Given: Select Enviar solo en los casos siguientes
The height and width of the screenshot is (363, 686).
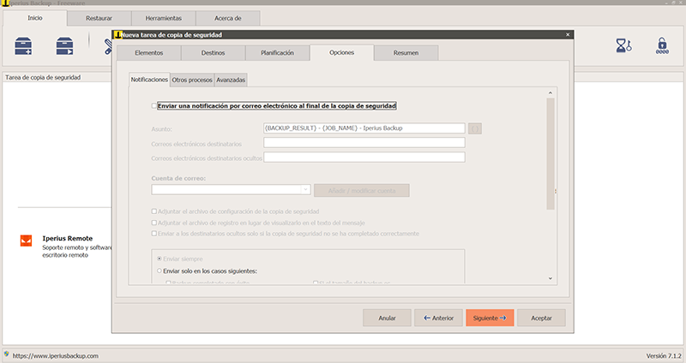Looking at the screenshot, I should point(159,271).
